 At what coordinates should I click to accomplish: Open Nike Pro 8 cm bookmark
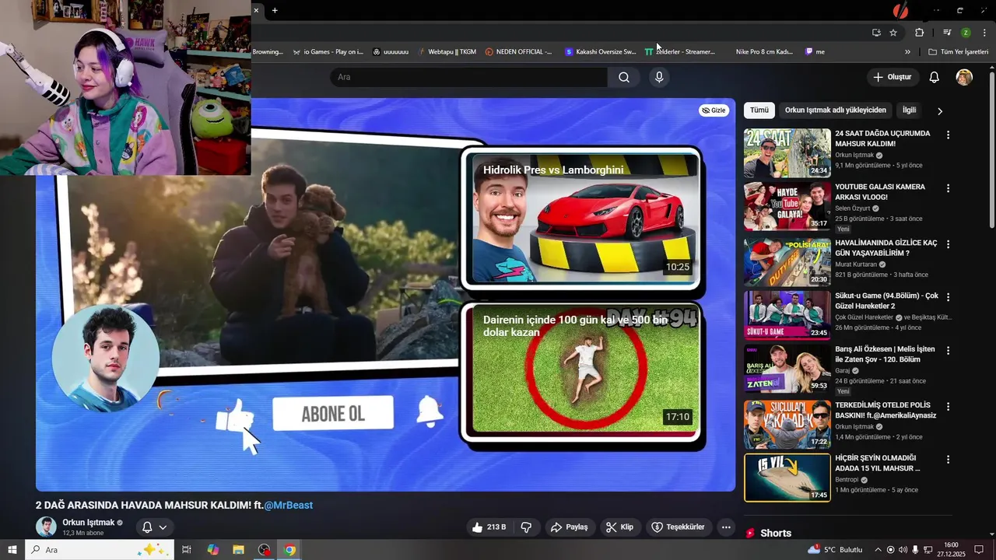[x=763, y=52]
